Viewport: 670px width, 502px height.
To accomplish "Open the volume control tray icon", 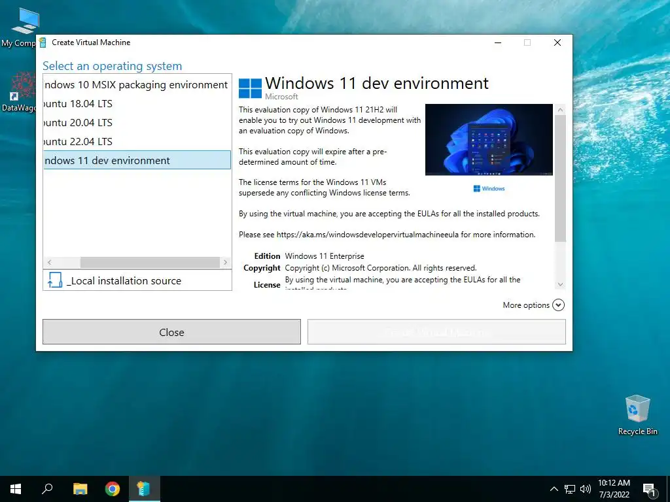I will (x=586, y=489).
